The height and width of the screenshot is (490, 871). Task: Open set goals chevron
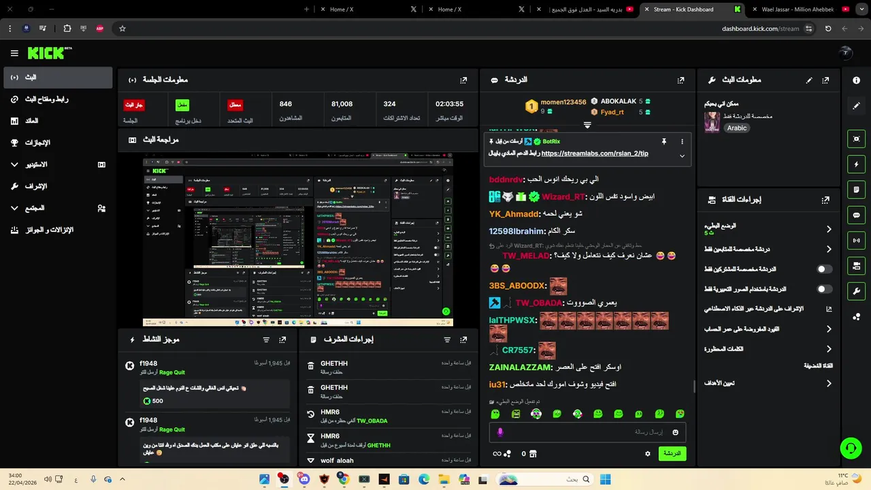click(x=829, y=383)
